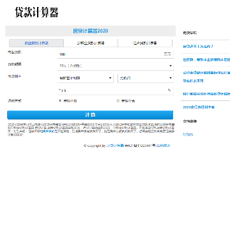Screen dimensions: 230x230
Task: Edit the loan amount field showing 100
Action: pos(116,54)
